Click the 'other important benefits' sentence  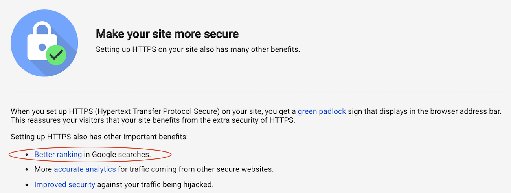99,137
